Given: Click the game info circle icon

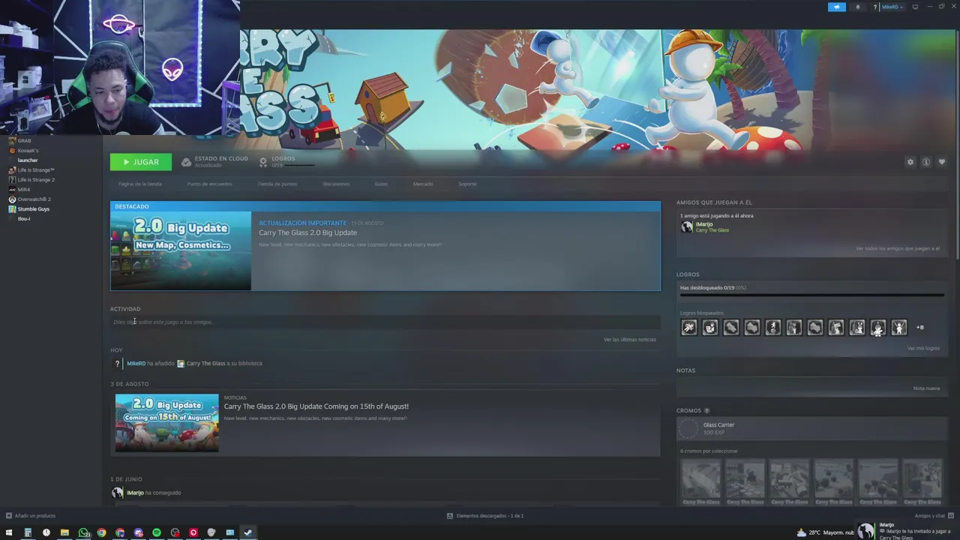Looking at the screenshot, I should click(926, 162).
